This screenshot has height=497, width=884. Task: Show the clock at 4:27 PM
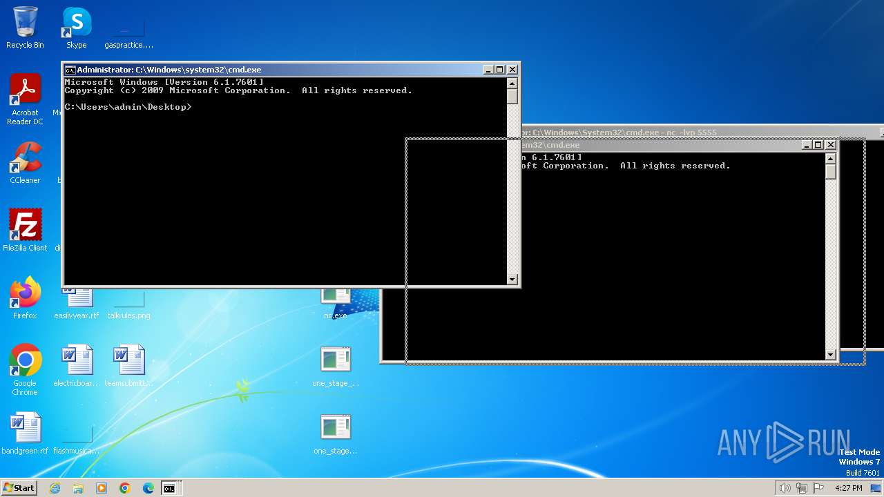click(848, 488)
